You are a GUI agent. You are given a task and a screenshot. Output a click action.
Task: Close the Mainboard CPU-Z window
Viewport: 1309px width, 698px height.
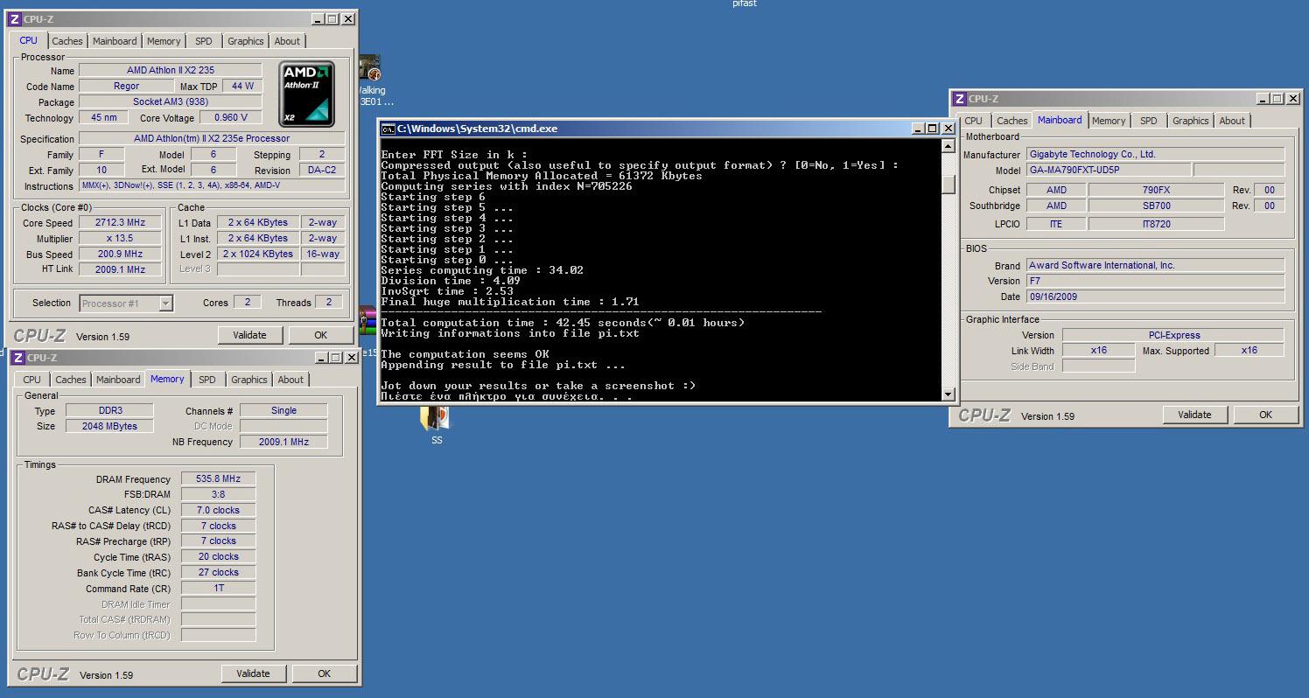click(x=1293, y=99)
